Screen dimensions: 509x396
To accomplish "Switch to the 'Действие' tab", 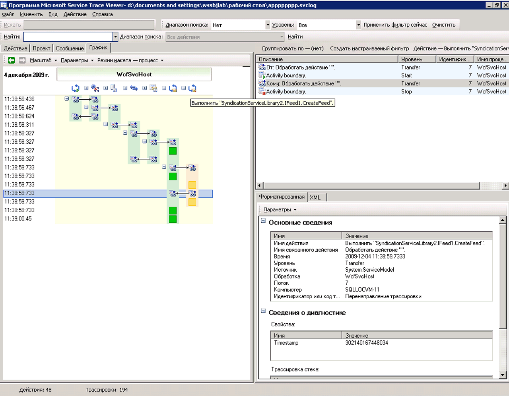I will (16, 48).
